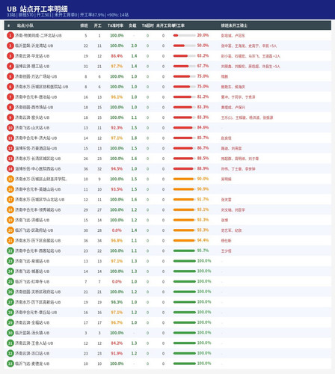The image size is (335, 374).
Task: Select the green rank badge number 30
Action: 10,333
